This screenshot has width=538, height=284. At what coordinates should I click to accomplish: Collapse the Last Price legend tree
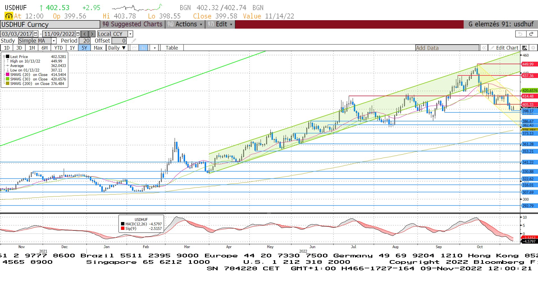pos(4,57)
